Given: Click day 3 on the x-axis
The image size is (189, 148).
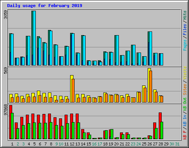Looking at the screenshot, I should tap(23, 144).
